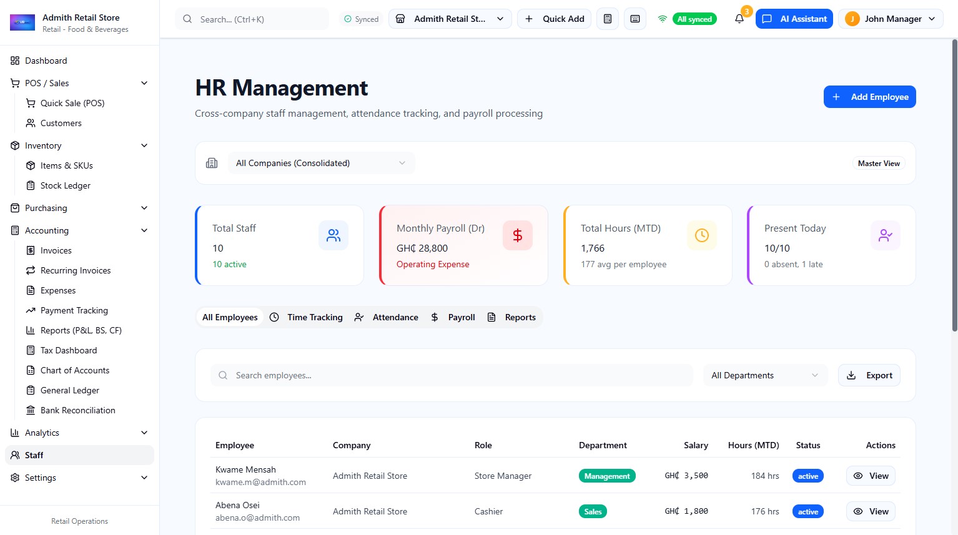Click the wifi connection status icon
Screen dimensions: 958x535
pyautogui.click(x=663, y=19)
